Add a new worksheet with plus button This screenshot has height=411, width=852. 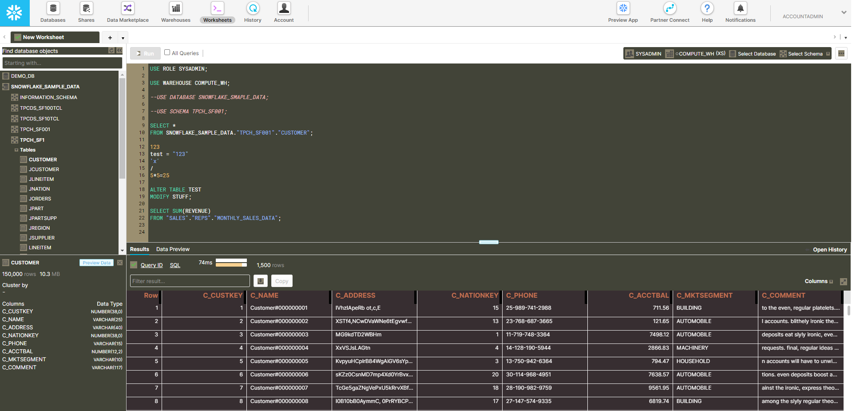tap(110, 38)
